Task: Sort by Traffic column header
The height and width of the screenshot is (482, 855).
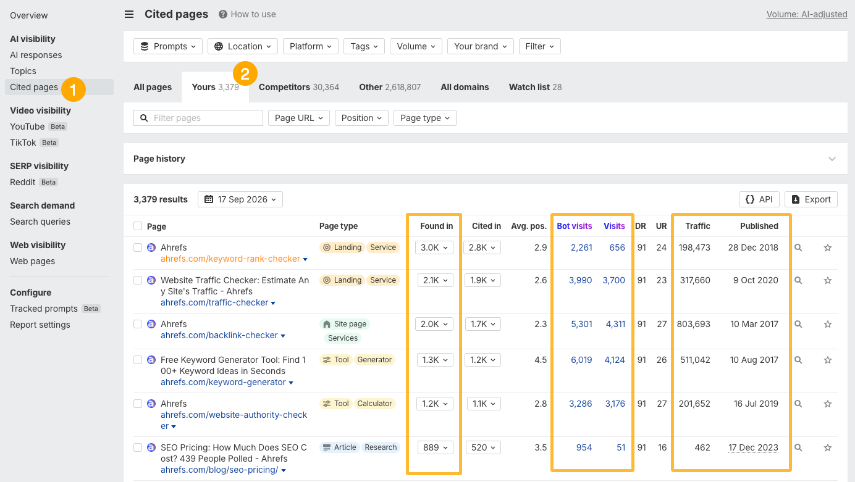Action: (697, 226)
